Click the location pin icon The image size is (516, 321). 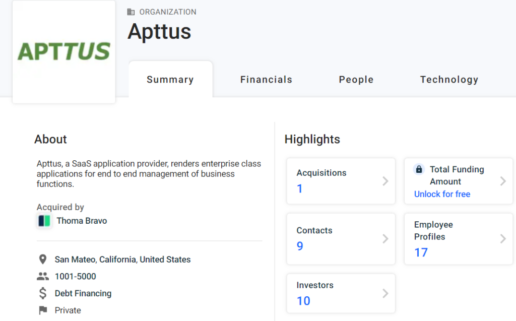(43, 260)
